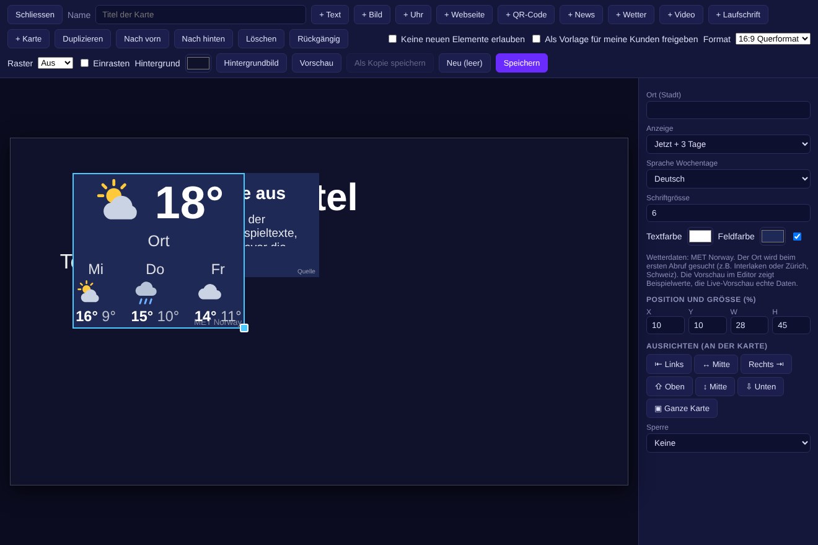The height and width of the screenshot is (545, 818).
Task: Open Sprache Wochentage dropdown
Action: click(728, 179)
